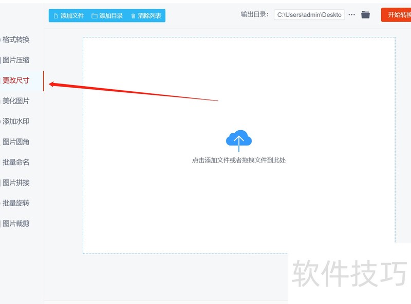
Task: Click the folder icon next to output directory
Action: click(x=365, y=15)
